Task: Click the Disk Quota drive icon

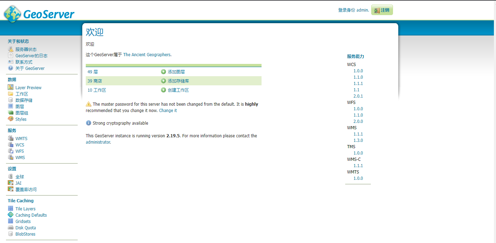Action: point(11,228)
